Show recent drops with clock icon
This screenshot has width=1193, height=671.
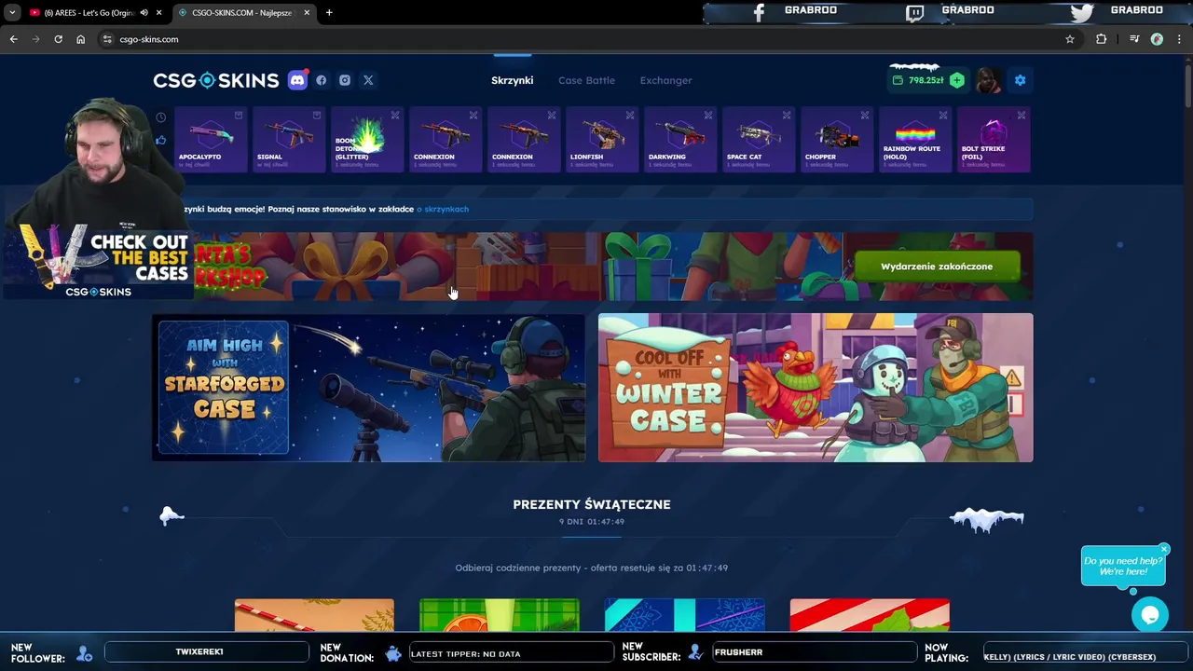pyautogui.click(x=161, y=117)
